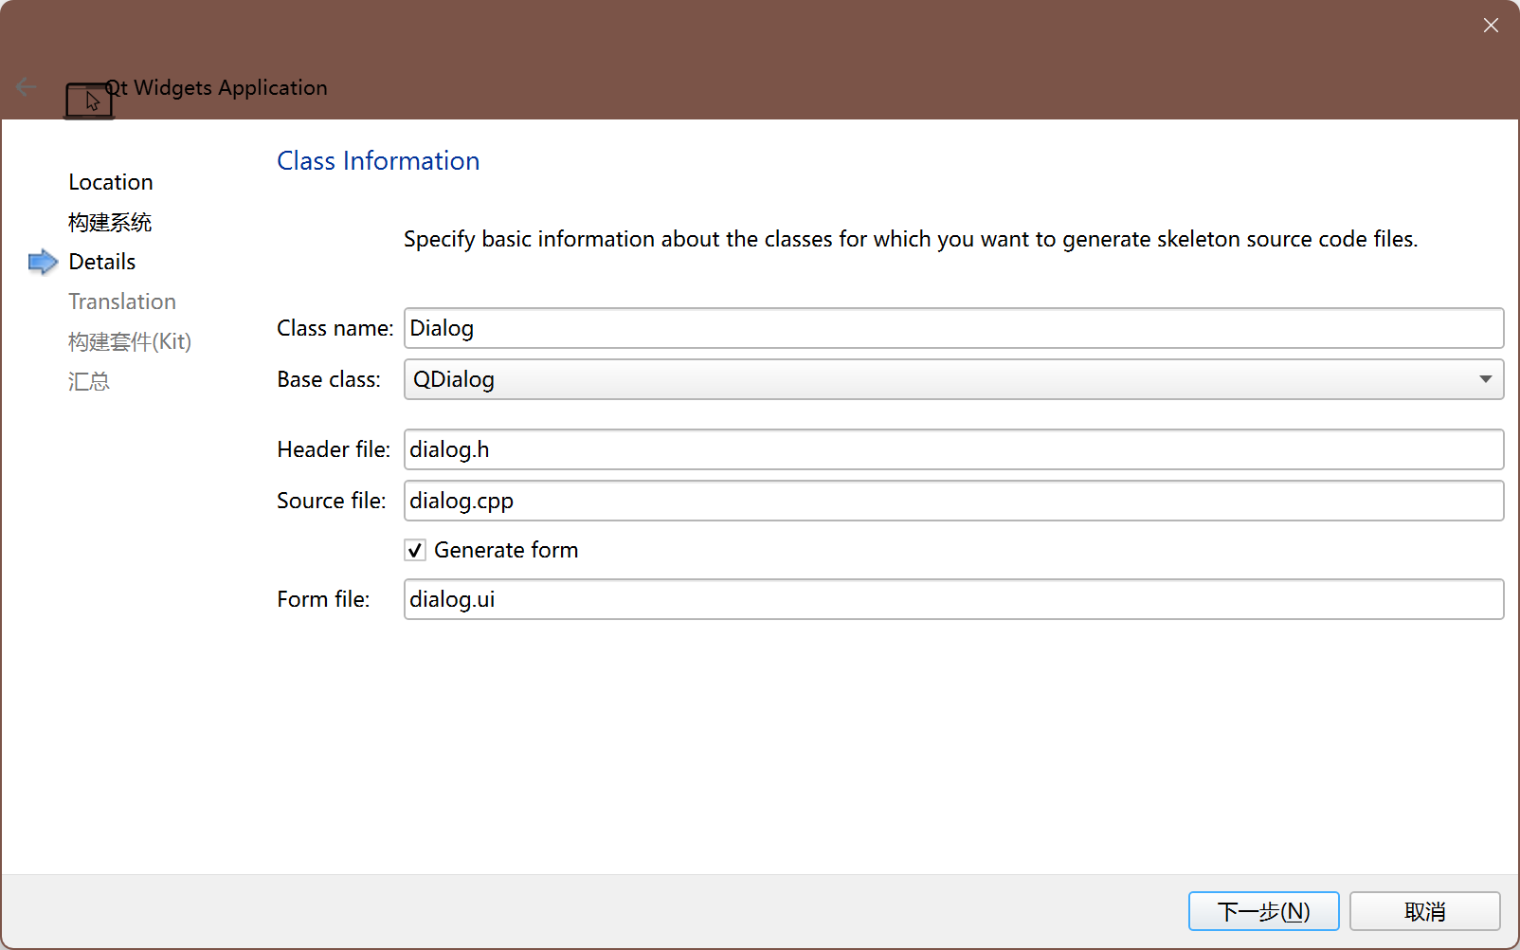The image size is (1520, 950).
Task: Click the skeleton source code description text
Action: 911,239
